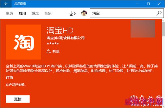Search using the magnifier icon
The image size is (165, 108).
coord(159,13)
